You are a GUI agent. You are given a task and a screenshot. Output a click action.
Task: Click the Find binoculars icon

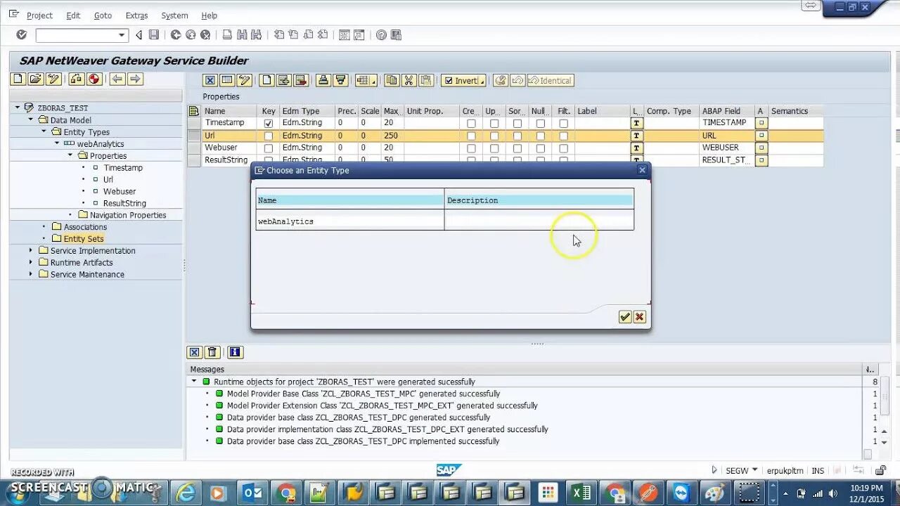pyautogui.click(x=242, y=34)
